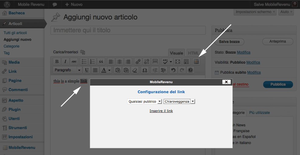Open the Chiaroveggenza dropdown
Screen dimensions: 300x155
point(179,101)
